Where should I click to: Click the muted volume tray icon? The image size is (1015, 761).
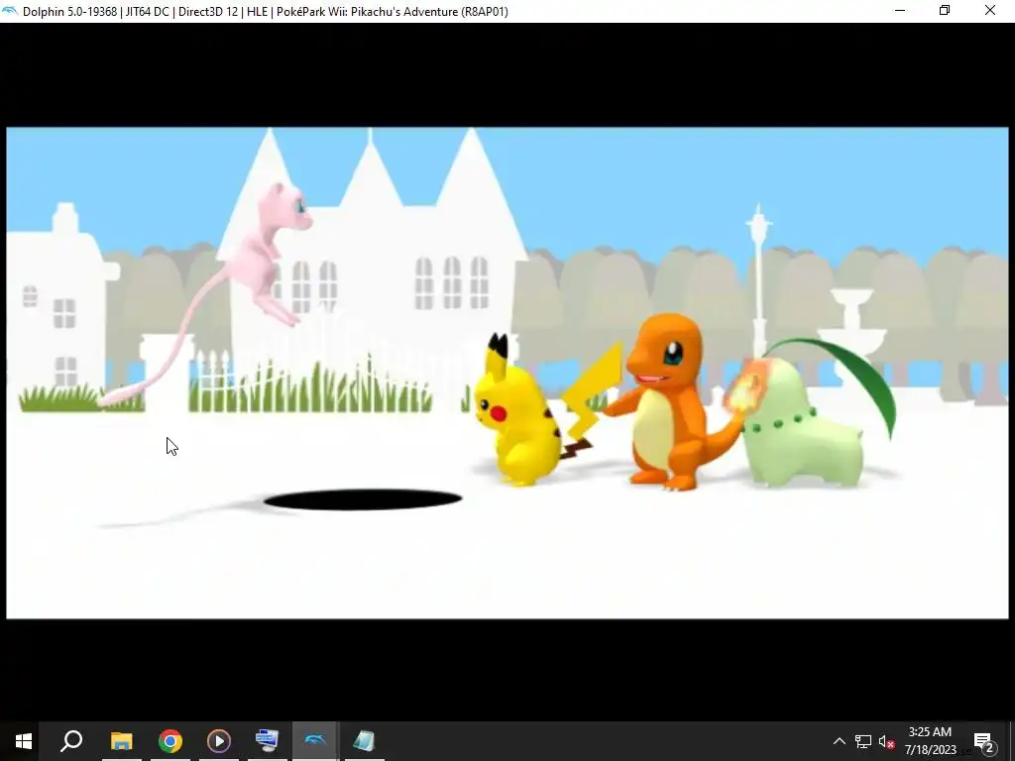[886, 742]
